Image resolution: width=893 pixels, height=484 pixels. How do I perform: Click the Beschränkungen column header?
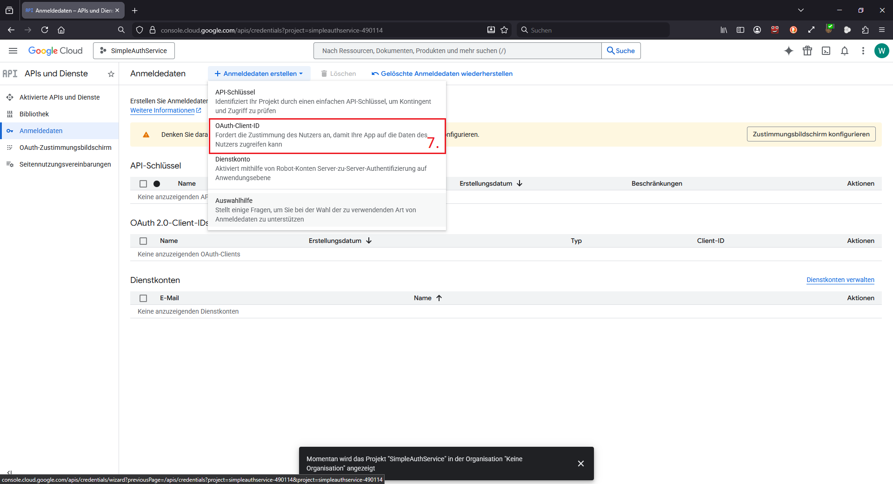coord(657,183)
